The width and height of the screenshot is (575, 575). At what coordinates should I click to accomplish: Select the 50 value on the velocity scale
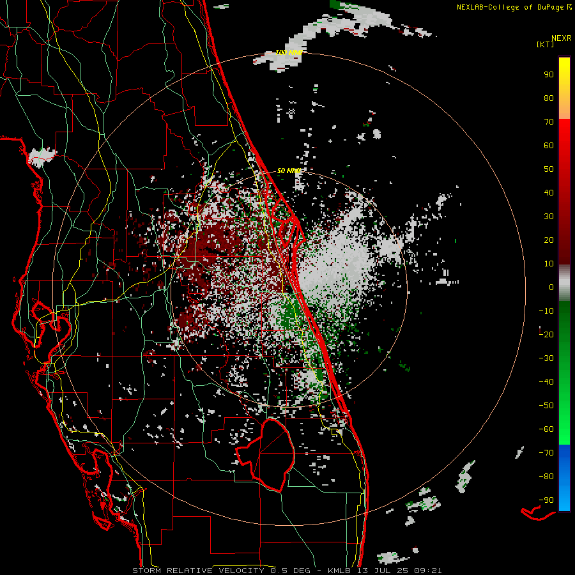549,169
